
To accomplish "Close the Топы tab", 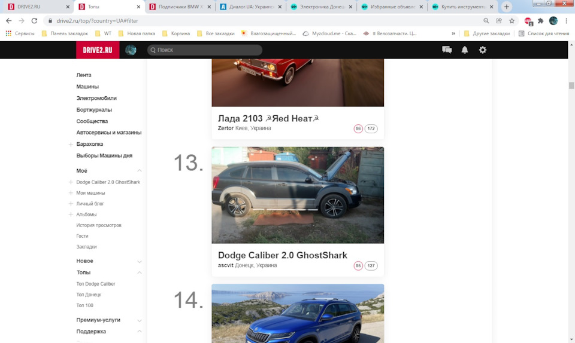I will [138, 7].
